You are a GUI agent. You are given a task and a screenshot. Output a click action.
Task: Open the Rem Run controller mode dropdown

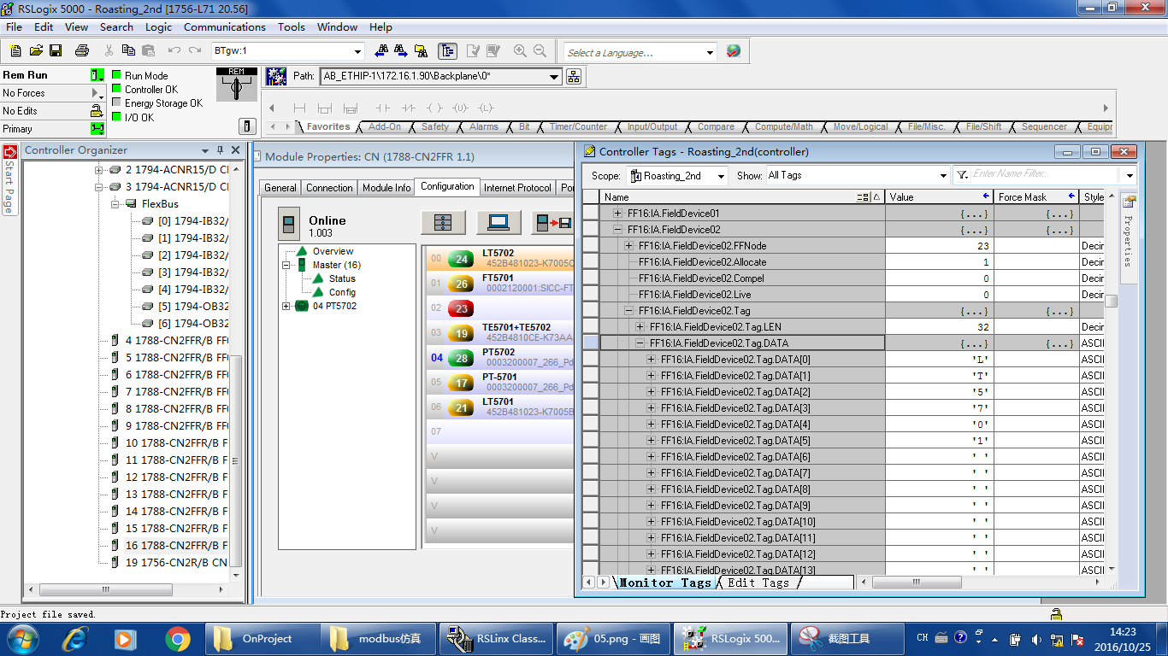click(x=98, y=75)
